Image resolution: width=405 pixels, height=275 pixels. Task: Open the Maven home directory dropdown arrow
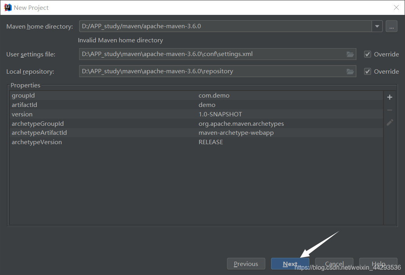[377, 26]
